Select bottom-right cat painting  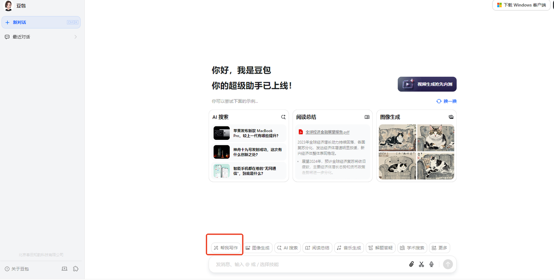tap(436, 166)
